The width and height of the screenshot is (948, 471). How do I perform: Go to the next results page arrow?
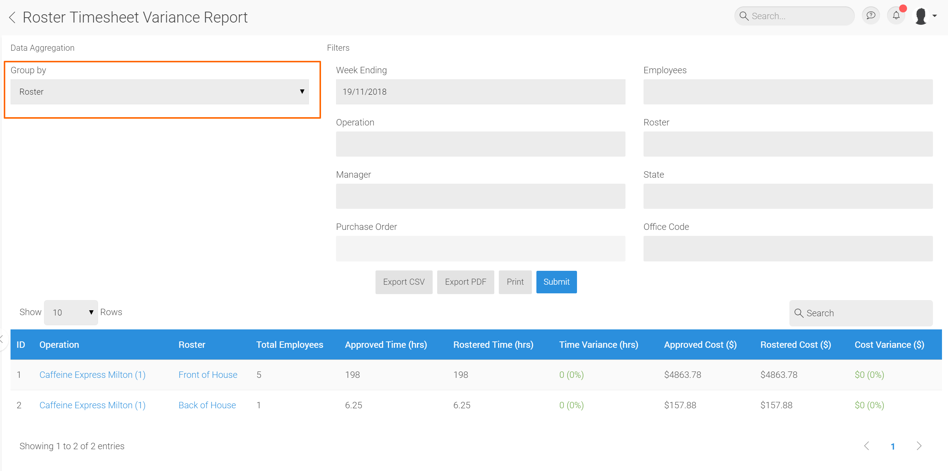coord(919,446)
